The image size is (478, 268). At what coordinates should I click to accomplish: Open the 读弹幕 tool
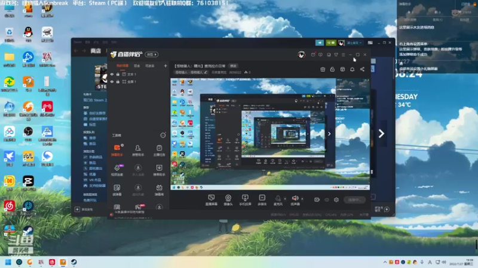click(117, 190)
